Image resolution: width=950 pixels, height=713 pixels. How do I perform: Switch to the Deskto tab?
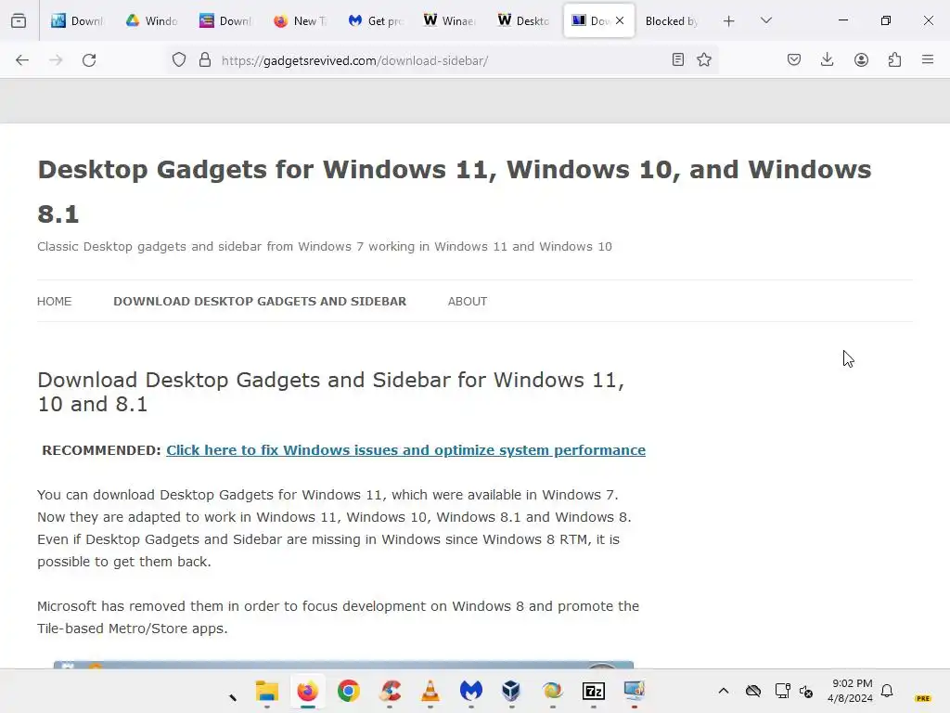tap(523, 20)
